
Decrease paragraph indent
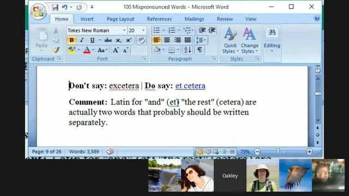coord(202,30)
